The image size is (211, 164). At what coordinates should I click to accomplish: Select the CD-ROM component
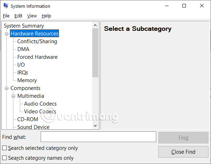pos(28,119)
